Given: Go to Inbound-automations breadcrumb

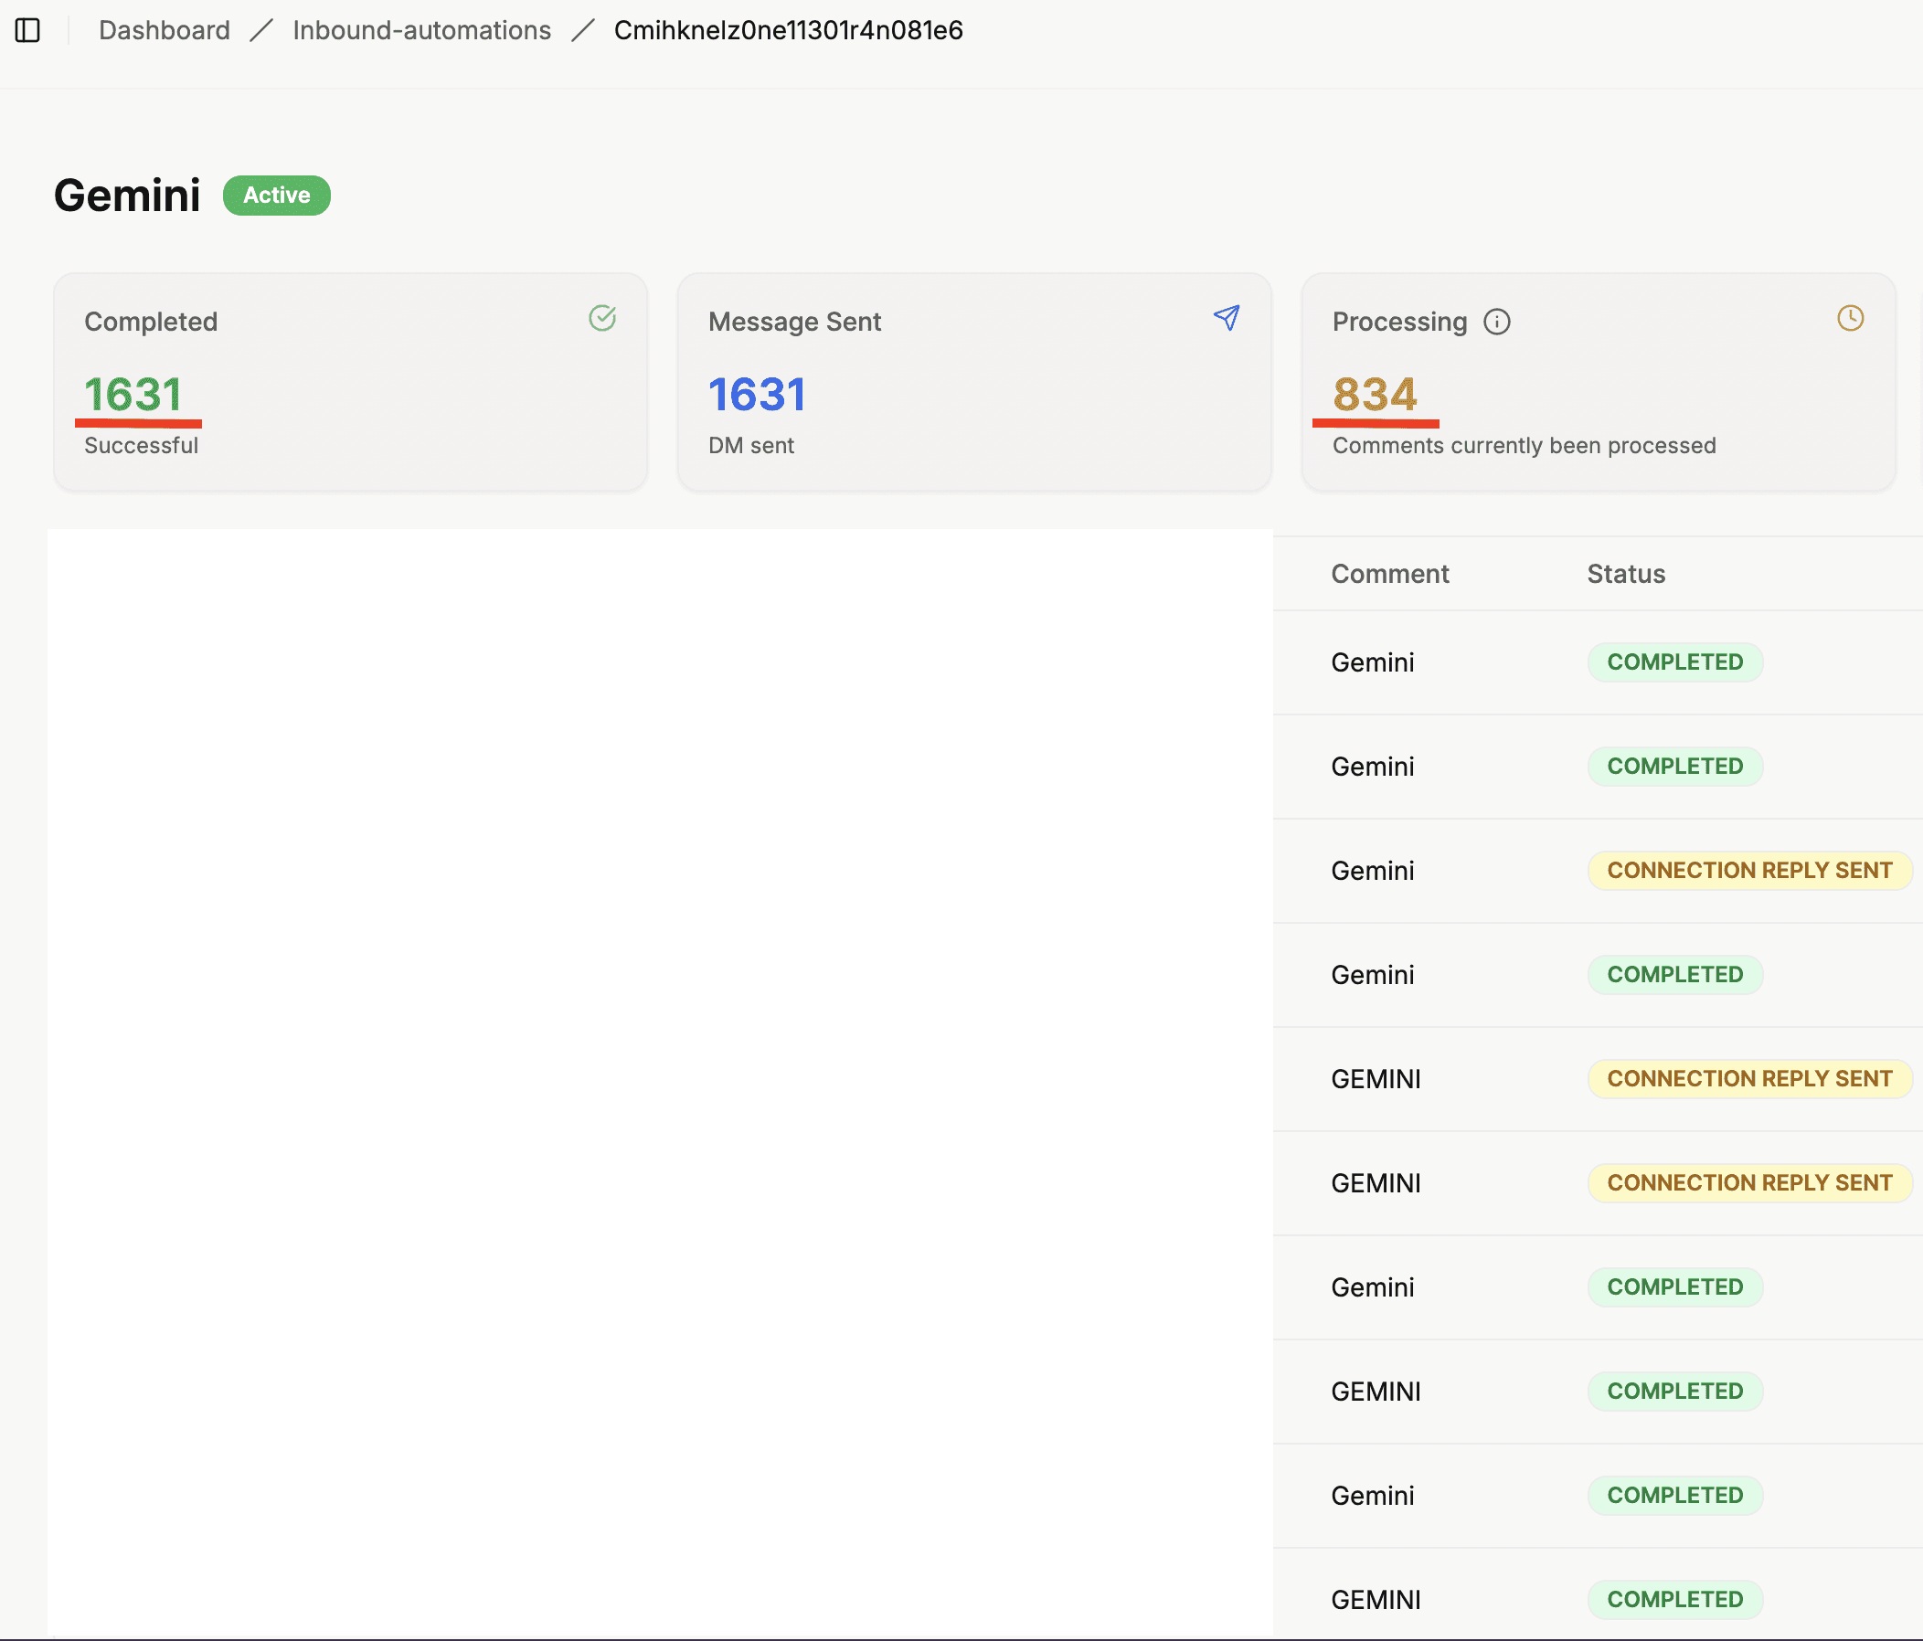Looking at the screenshot, I should pos(421,31).
